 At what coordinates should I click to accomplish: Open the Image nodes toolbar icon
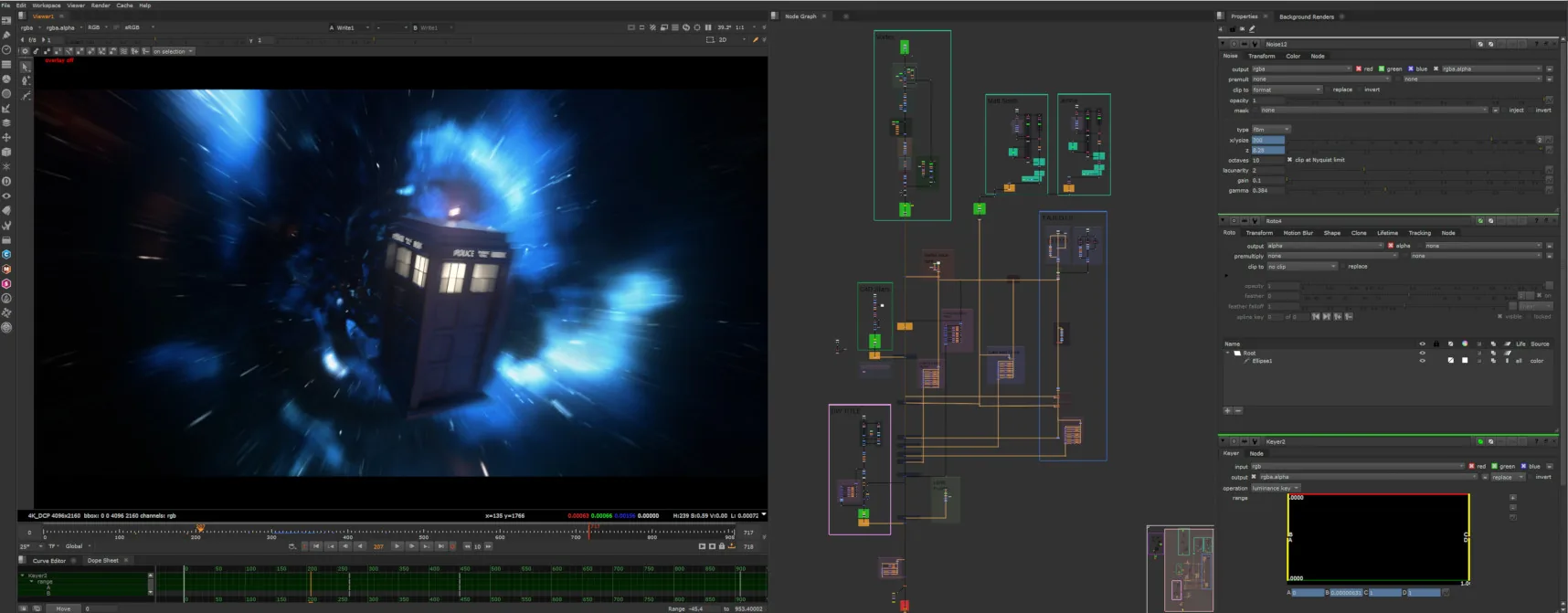click(x=6, y=21)
